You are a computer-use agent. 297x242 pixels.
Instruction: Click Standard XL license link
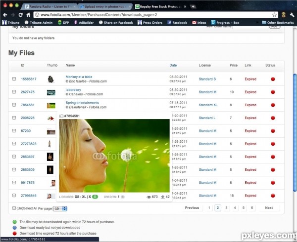click(x=208, y=105)
